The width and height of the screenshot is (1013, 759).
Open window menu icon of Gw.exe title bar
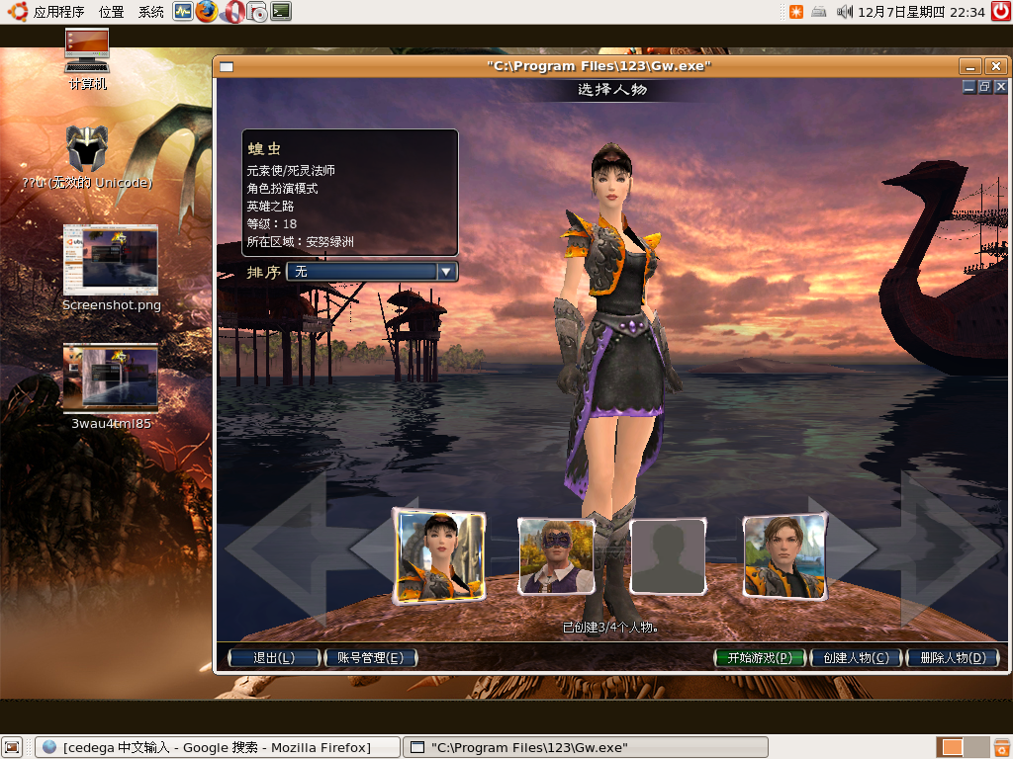pyautogui.click(x=227, y=66)
